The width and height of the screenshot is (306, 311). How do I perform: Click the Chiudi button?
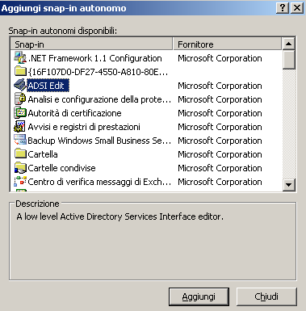[x=266, y=296]
